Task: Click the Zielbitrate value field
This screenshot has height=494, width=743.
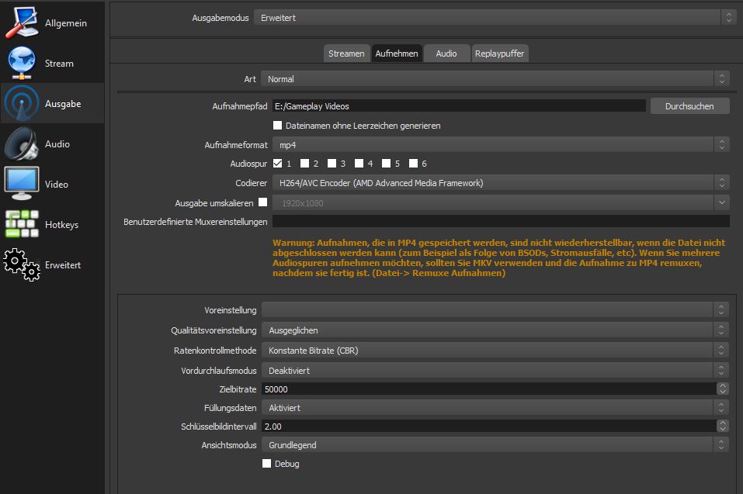Action: 489,389
